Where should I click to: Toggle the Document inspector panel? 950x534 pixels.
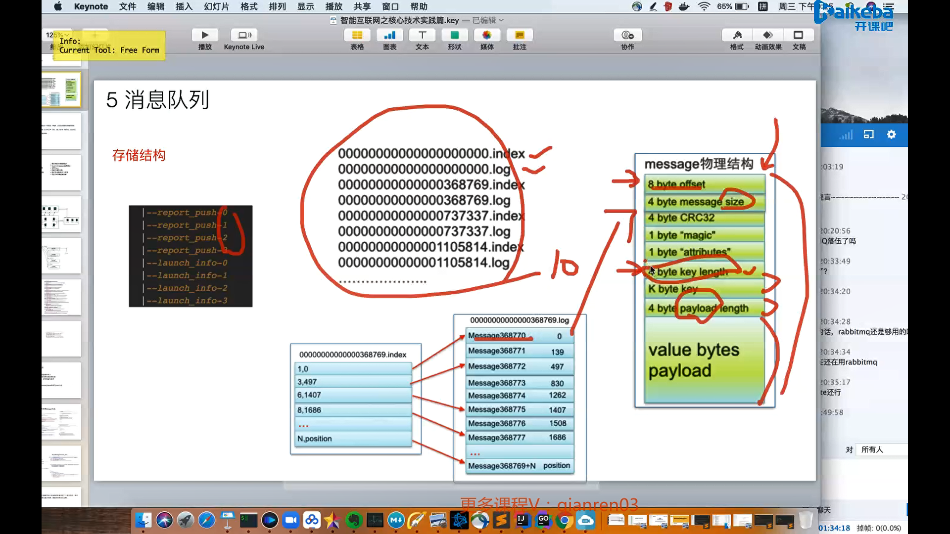pos(799,35)
